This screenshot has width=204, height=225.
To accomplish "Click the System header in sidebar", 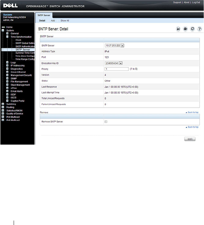I will click(x=8, y=15).
